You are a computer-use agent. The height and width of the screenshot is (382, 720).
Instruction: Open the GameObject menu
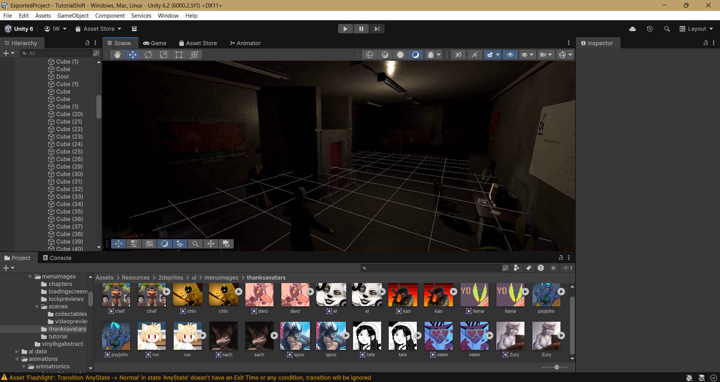(73, 16)
